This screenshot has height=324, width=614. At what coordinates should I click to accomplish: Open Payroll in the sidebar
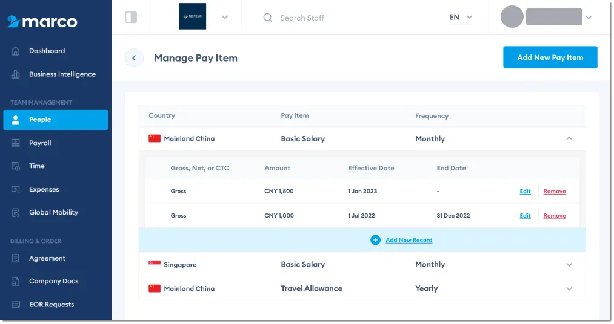tap(40, 143)
